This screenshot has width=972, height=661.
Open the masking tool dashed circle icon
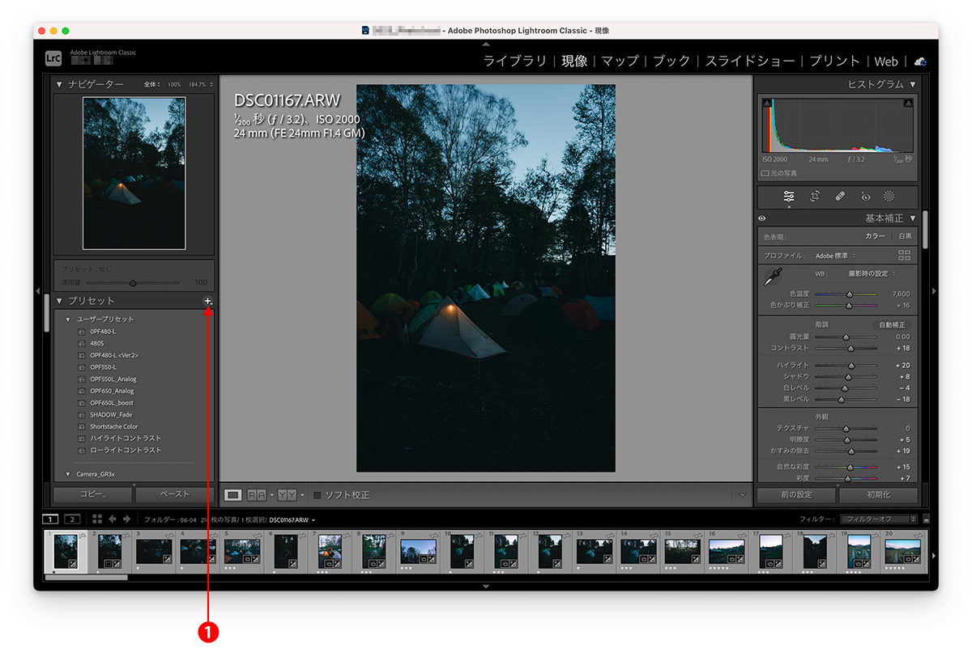click(889, 196)
